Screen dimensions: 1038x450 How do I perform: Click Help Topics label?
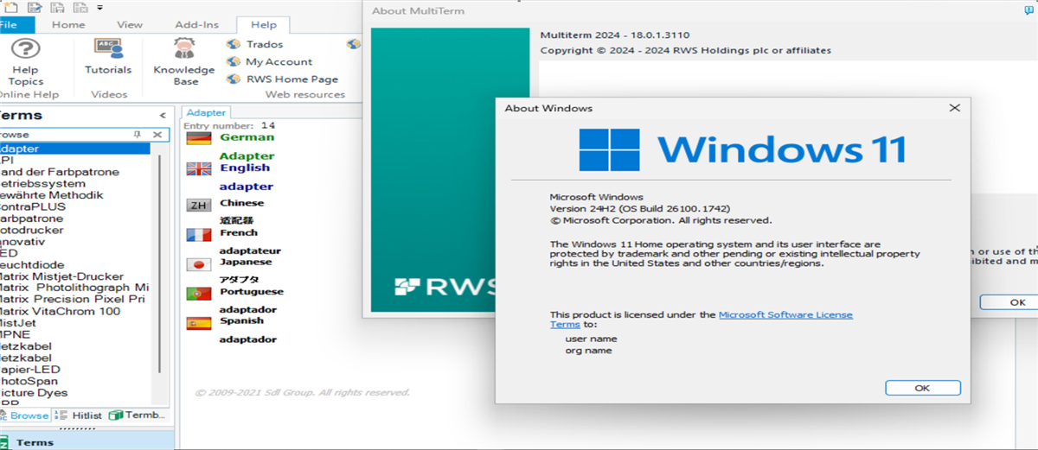click(x=25, y=75)
